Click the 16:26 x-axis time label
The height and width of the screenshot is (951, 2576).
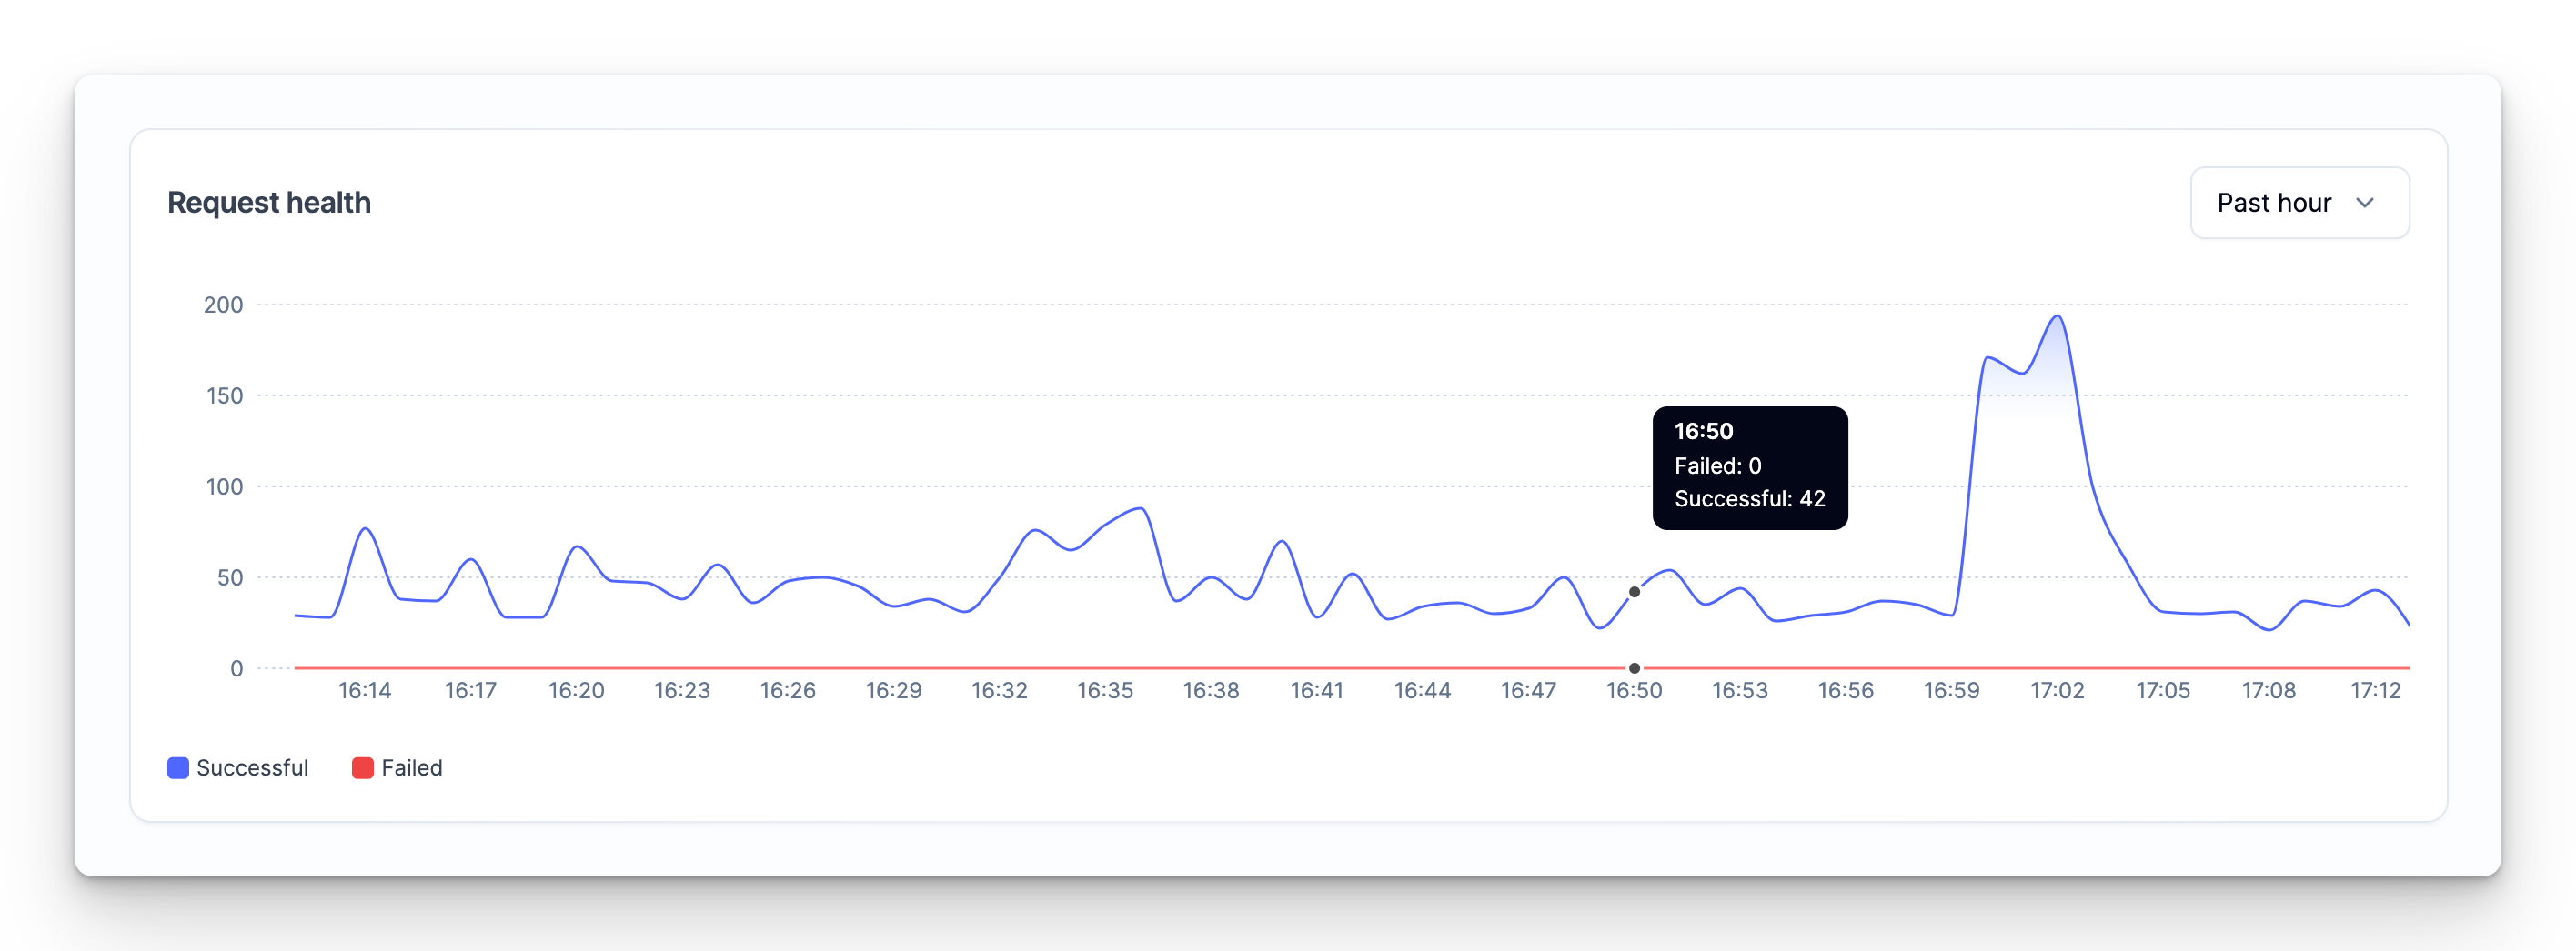coord(788,691)
